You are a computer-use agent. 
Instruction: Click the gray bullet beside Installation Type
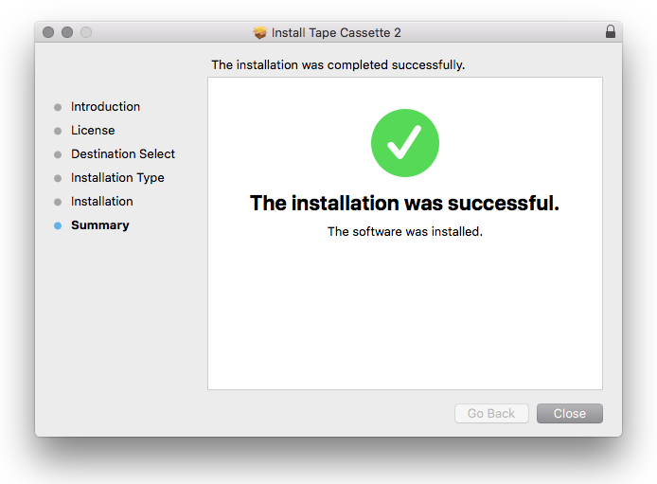coord(58,178)
